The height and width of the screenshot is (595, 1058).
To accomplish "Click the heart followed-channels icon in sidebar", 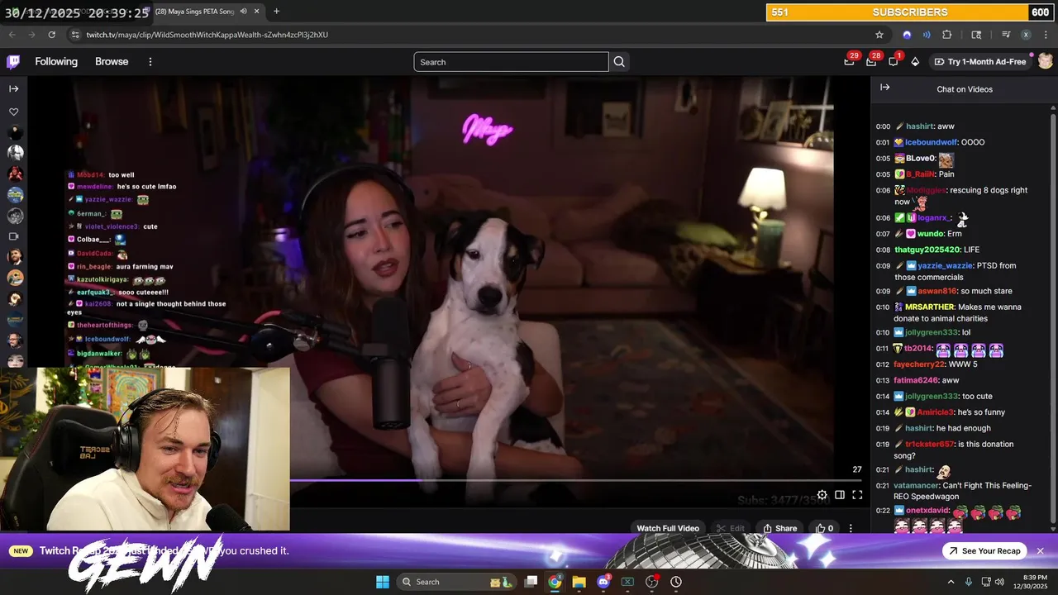I will coord(13,112).
